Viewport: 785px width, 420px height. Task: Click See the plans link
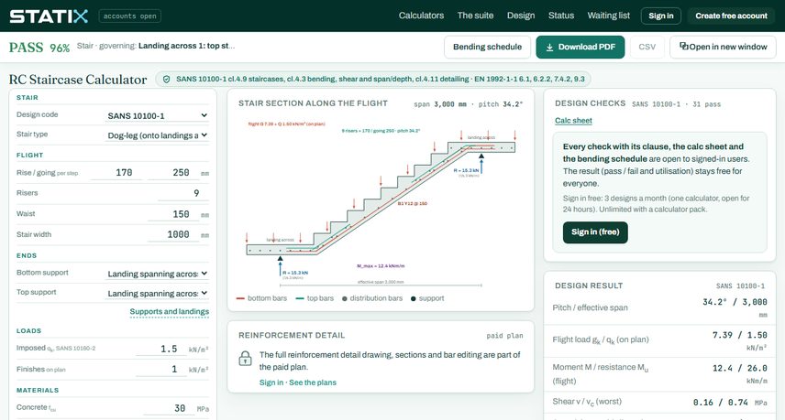tap(313, 382)
